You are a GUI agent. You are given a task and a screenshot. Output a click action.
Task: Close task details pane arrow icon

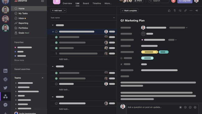[x=196, y=11]
